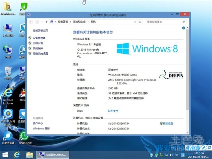Open 设备管理器 in left pane

[x=39, y=38]
